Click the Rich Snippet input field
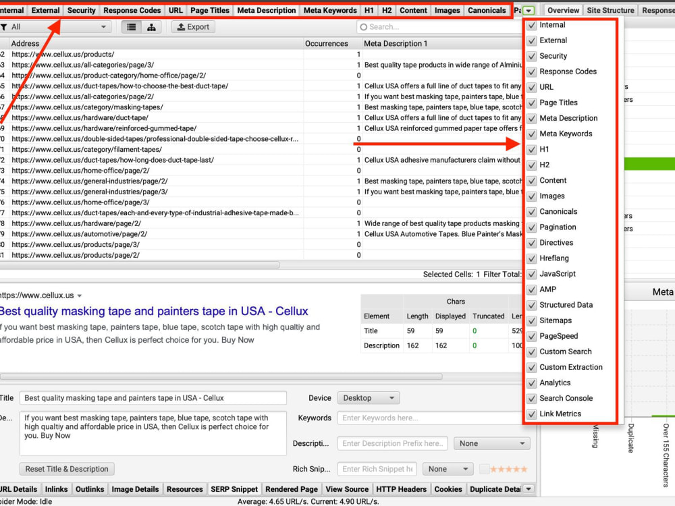 click(377, 469)
